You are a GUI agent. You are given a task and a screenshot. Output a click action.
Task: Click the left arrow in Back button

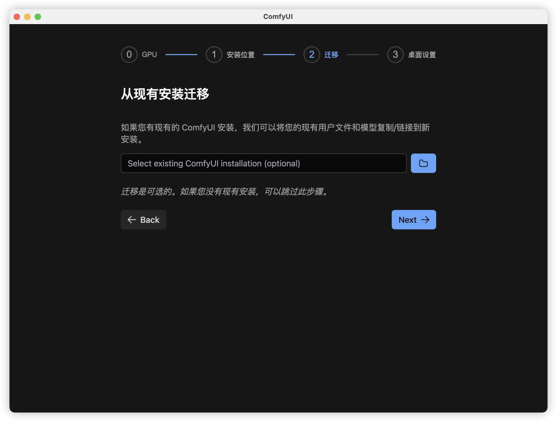132,220
